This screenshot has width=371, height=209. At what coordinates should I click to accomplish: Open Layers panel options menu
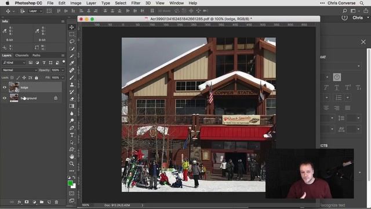[63, 56]
